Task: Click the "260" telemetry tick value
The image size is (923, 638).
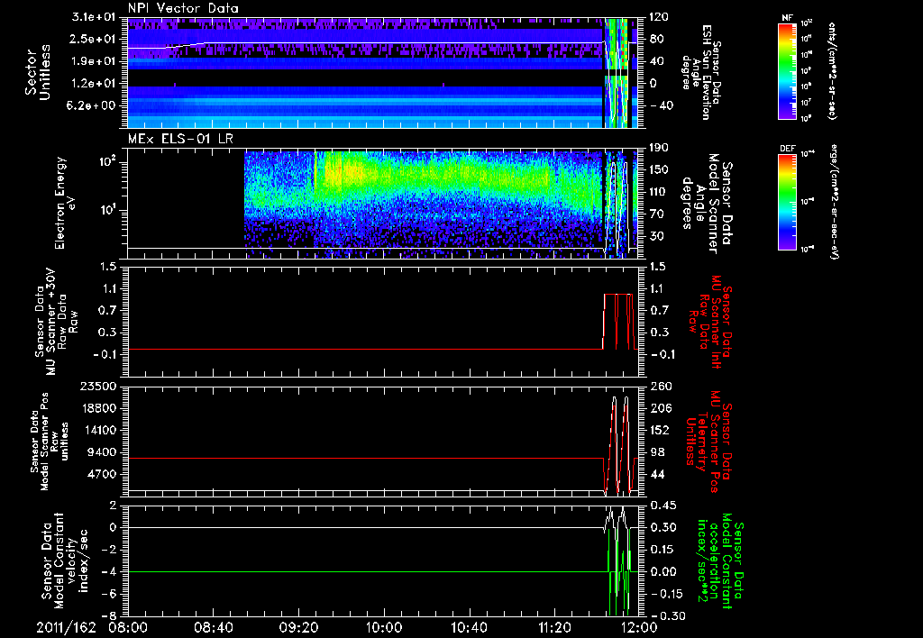Action: tap(659, 387)
